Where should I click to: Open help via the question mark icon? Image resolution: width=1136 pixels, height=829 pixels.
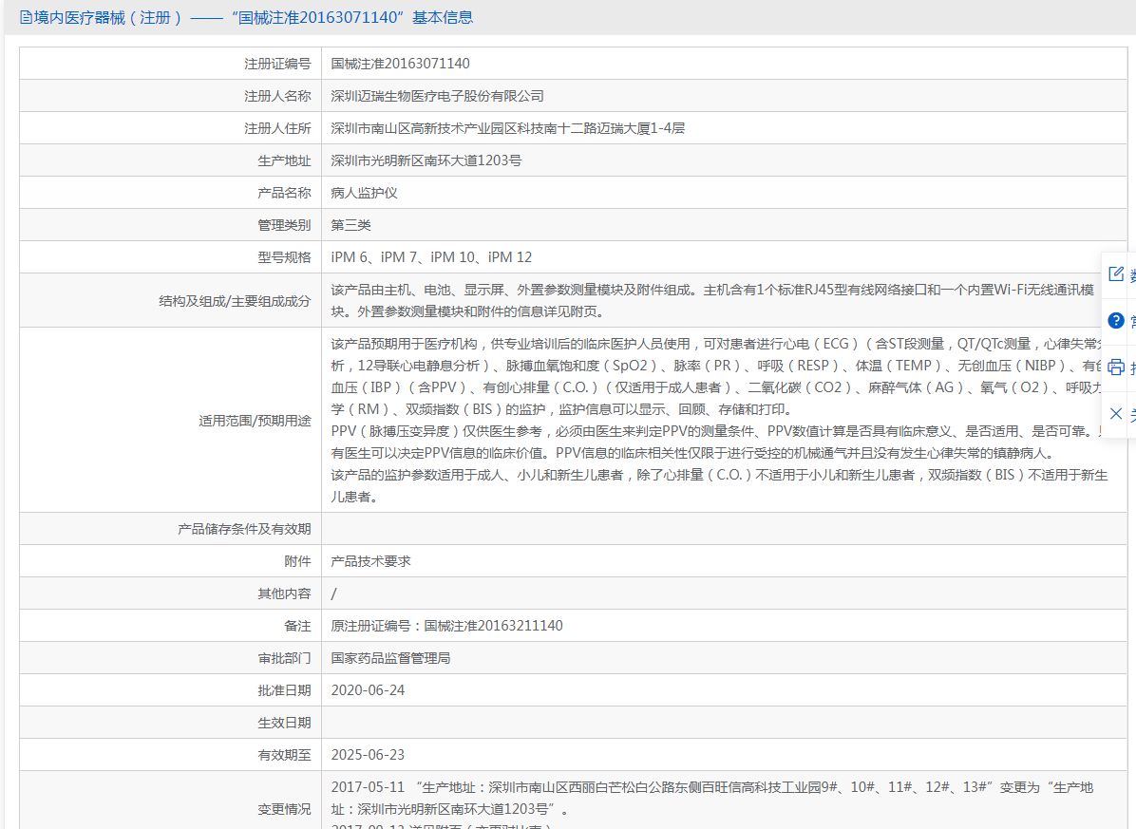click(x=1115, y=320)
